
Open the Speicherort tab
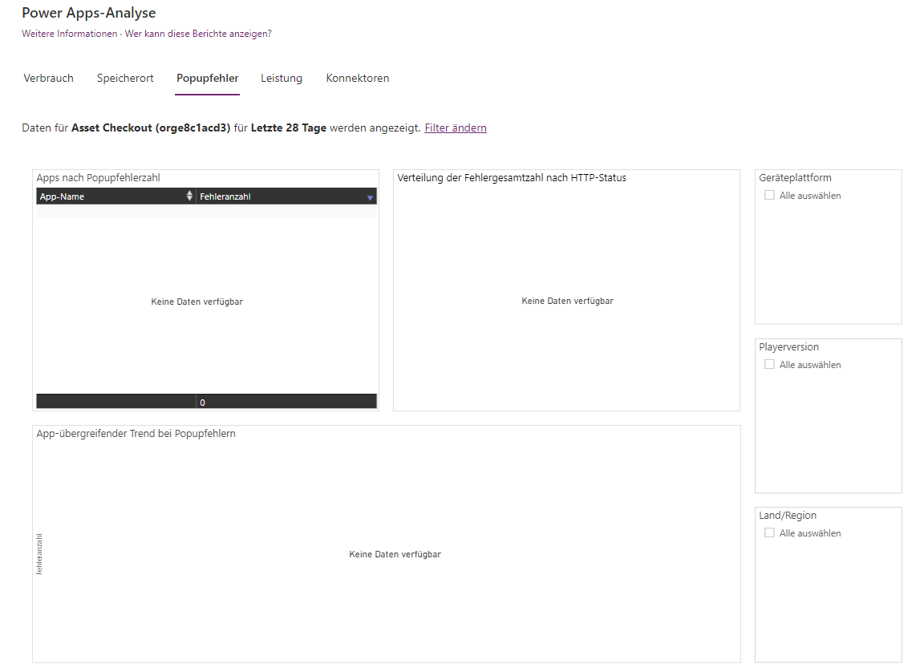click(x=124, y=78)
